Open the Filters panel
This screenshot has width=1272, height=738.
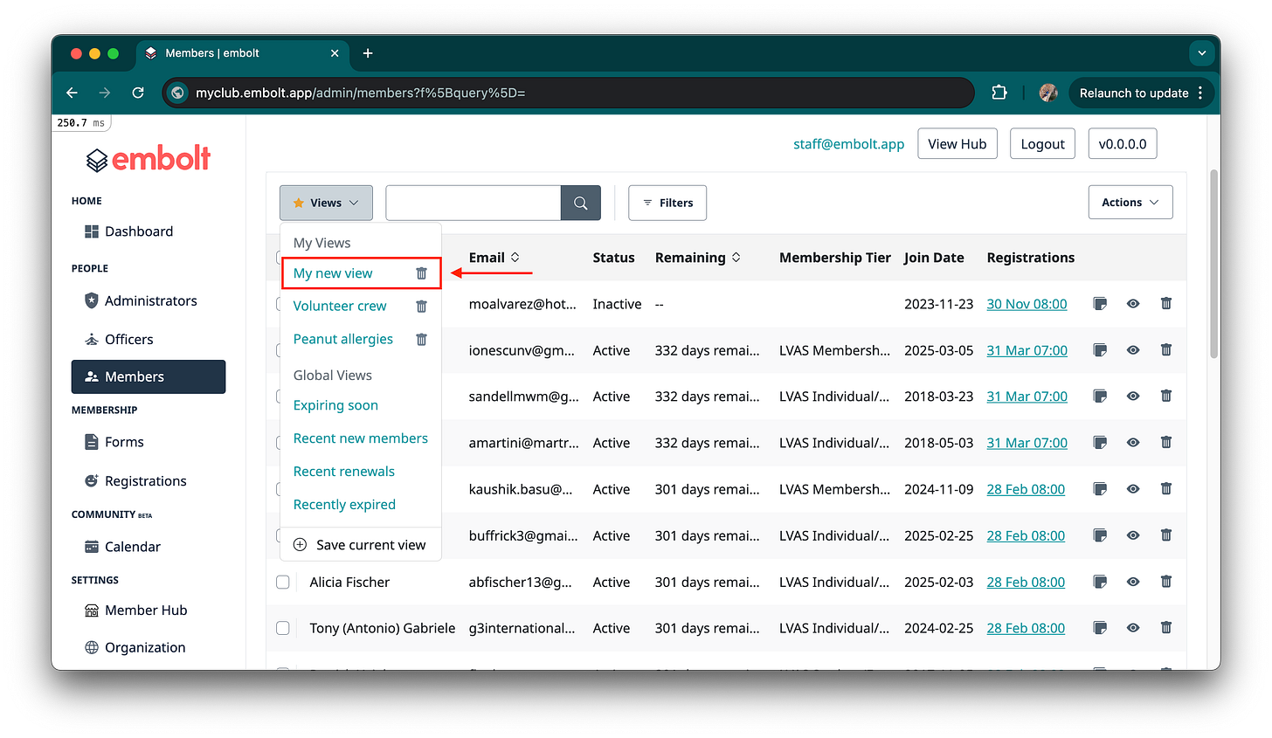(667, 203)
